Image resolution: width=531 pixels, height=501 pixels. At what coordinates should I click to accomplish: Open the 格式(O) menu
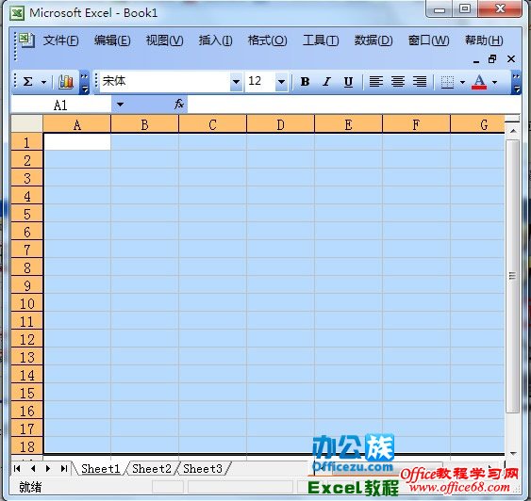click(x=268, y=40)
